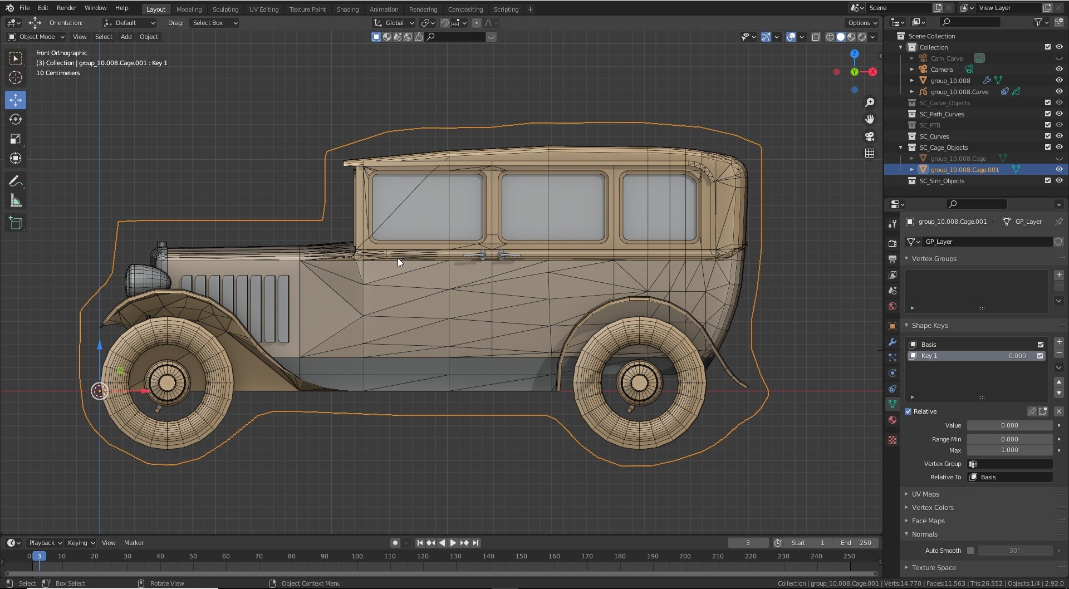Select the Annotate tool
The width and height of the screenshot is (1069, 589).
coord(16,181)
